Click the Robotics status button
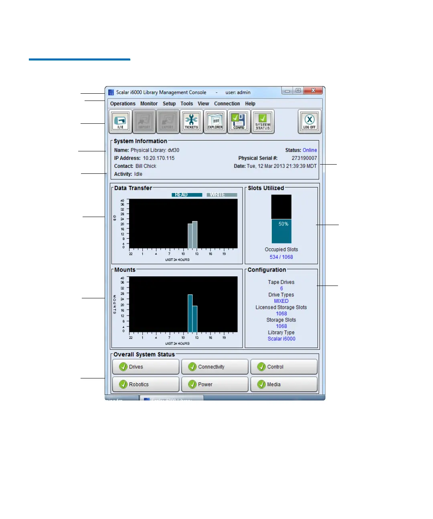Viewport: 433px width, 519px height. tap(146, 384)
